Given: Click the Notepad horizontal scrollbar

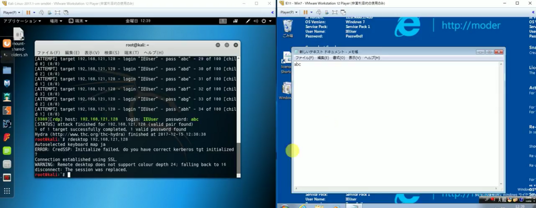Looking at the screenshot, I should coord(397,188).
